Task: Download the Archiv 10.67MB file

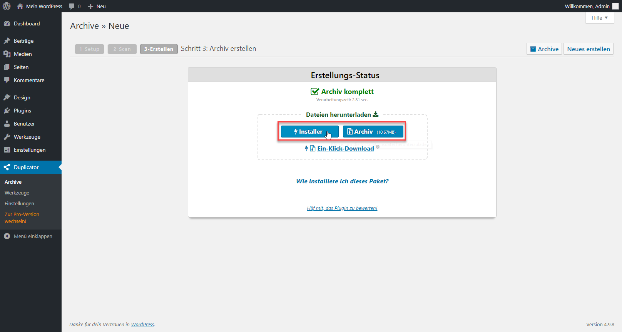Action: [x=373, y=132]
